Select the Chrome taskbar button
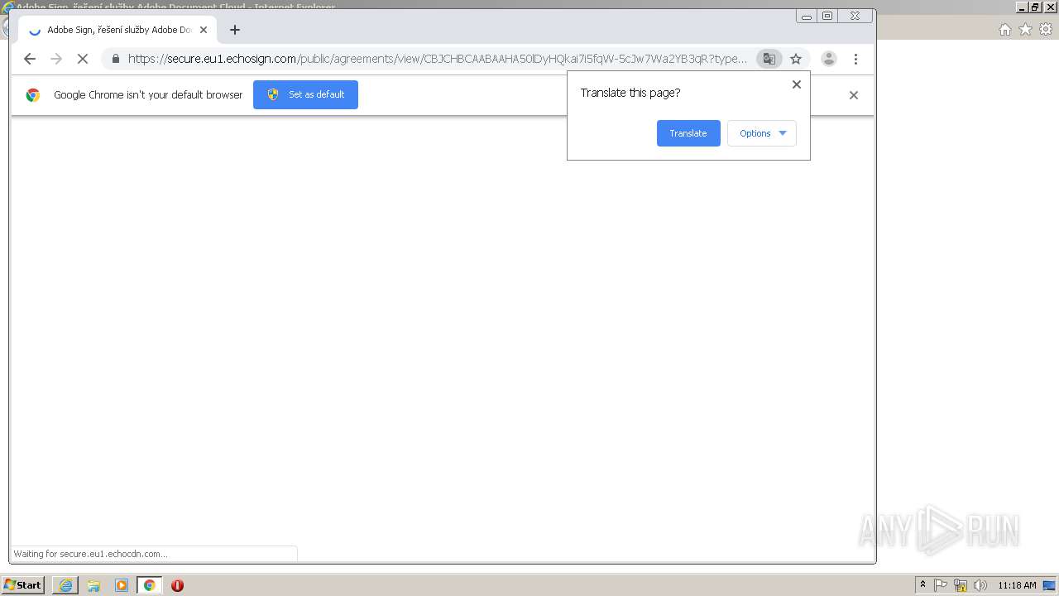The height and width of the screenshot is (596, 1059). click(149, 585)
